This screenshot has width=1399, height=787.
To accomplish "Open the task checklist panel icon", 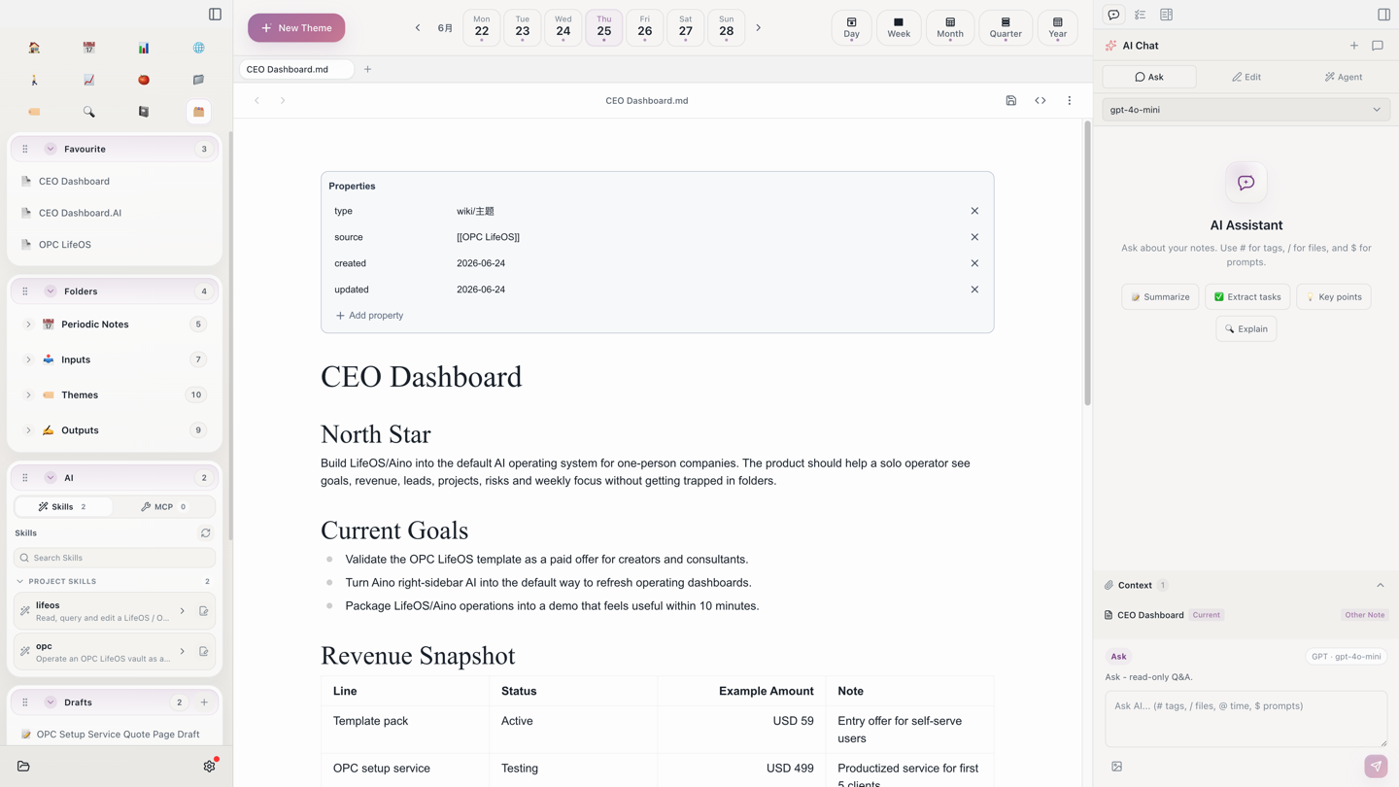I will point(1140,15).
